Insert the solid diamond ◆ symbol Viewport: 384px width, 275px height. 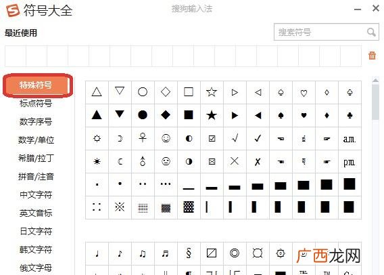166,115
